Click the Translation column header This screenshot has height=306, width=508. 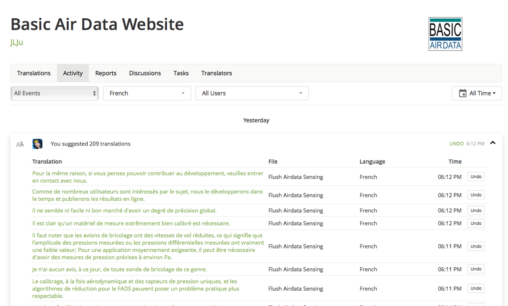pos(47,161)
